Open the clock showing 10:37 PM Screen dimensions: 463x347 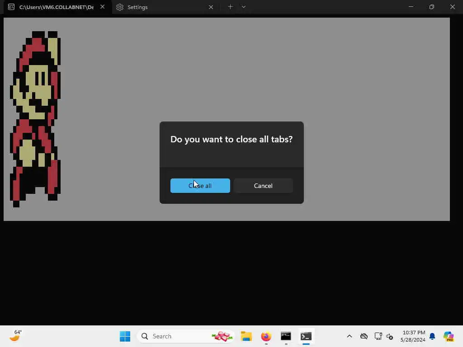[x=413, y=336]
